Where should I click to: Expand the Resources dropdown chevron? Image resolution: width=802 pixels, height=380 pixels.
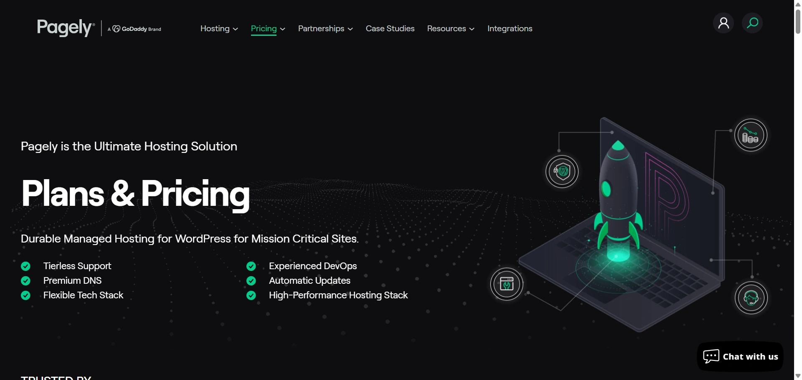[472, 29]
